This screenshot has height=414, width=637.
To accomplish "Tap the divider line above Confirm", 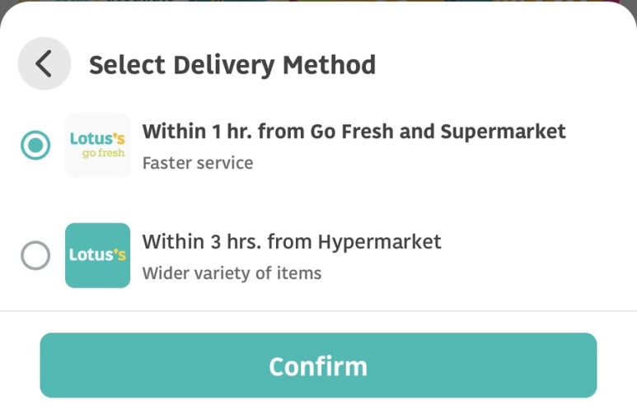I will point(318,311).
